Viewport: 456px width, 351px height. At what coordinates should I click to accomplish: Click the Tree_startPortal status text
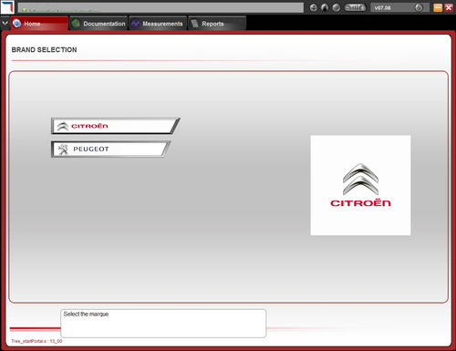[x=36, y=341]
